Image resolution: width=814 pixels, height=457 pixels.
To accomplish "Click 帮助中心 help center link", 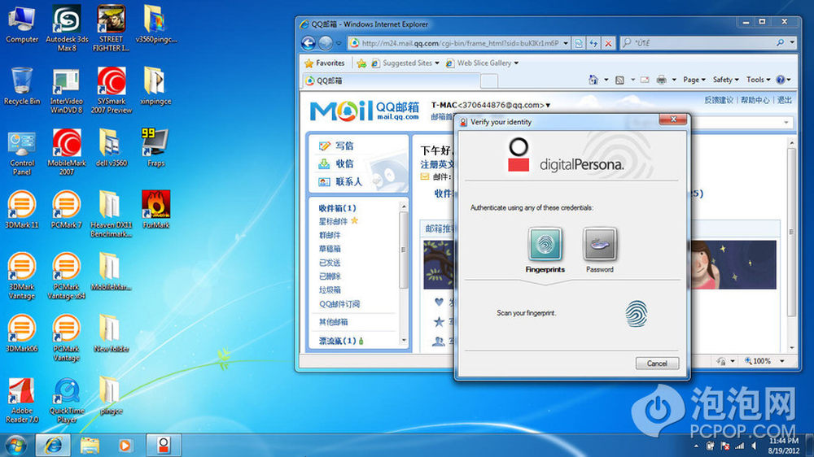I will (x=755, y=100).
